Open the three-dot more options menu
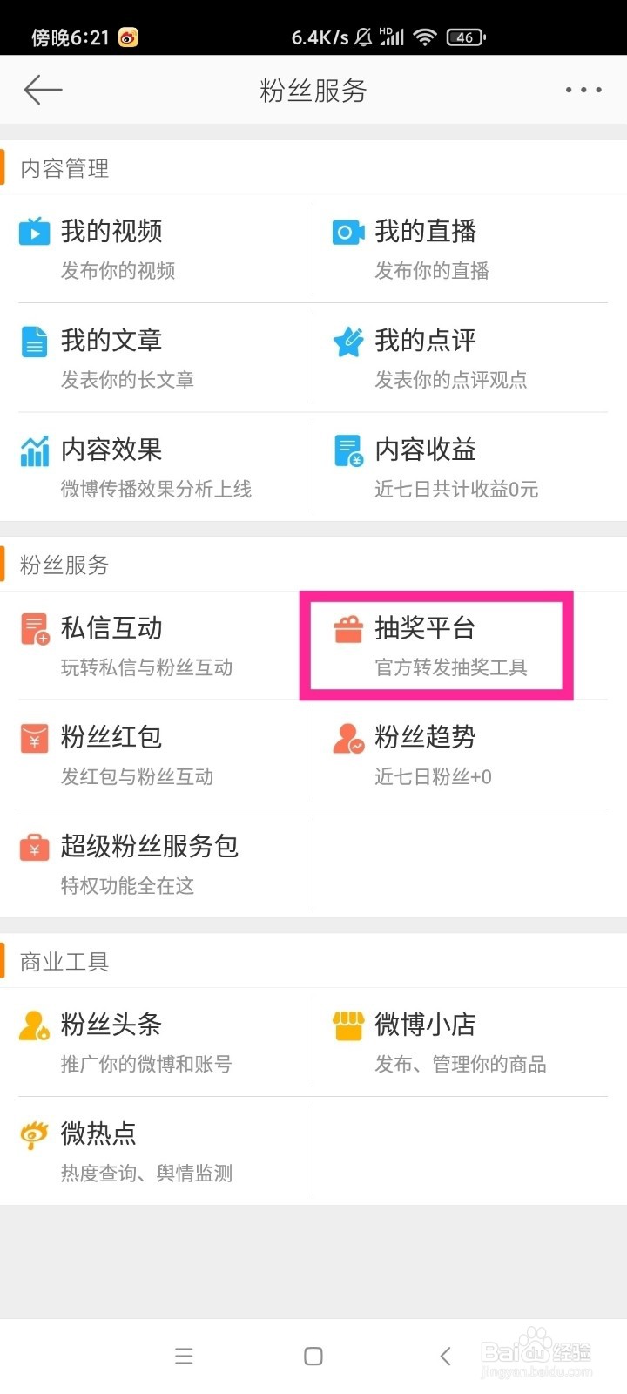 tap(583, 90)
